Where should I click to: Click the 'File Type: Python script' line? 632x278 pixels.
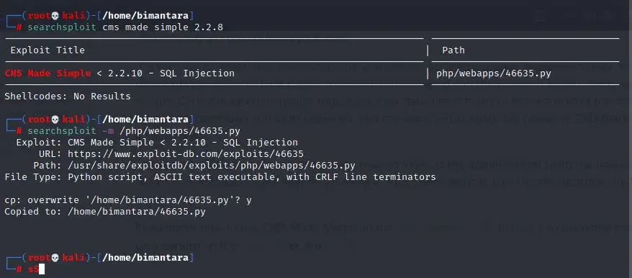pos(220,176)
